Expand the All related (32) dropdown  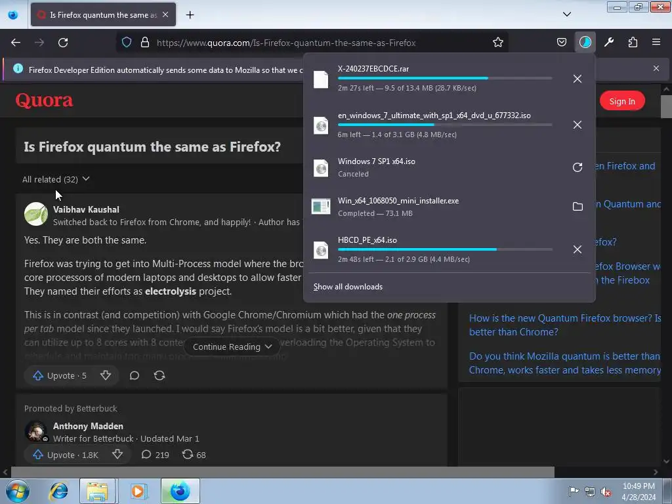[x=56, y=179]
